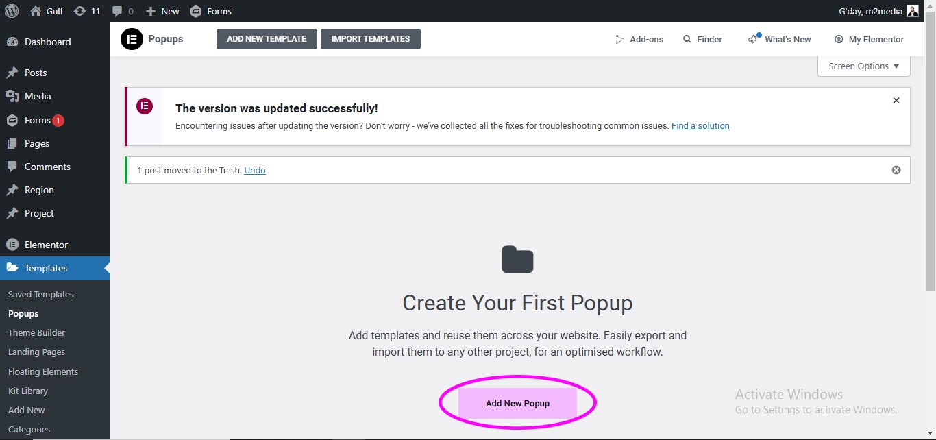Open Saved Templates submenu
The height and width of the screenshot is (440, 936).
(x=41, y=294)
